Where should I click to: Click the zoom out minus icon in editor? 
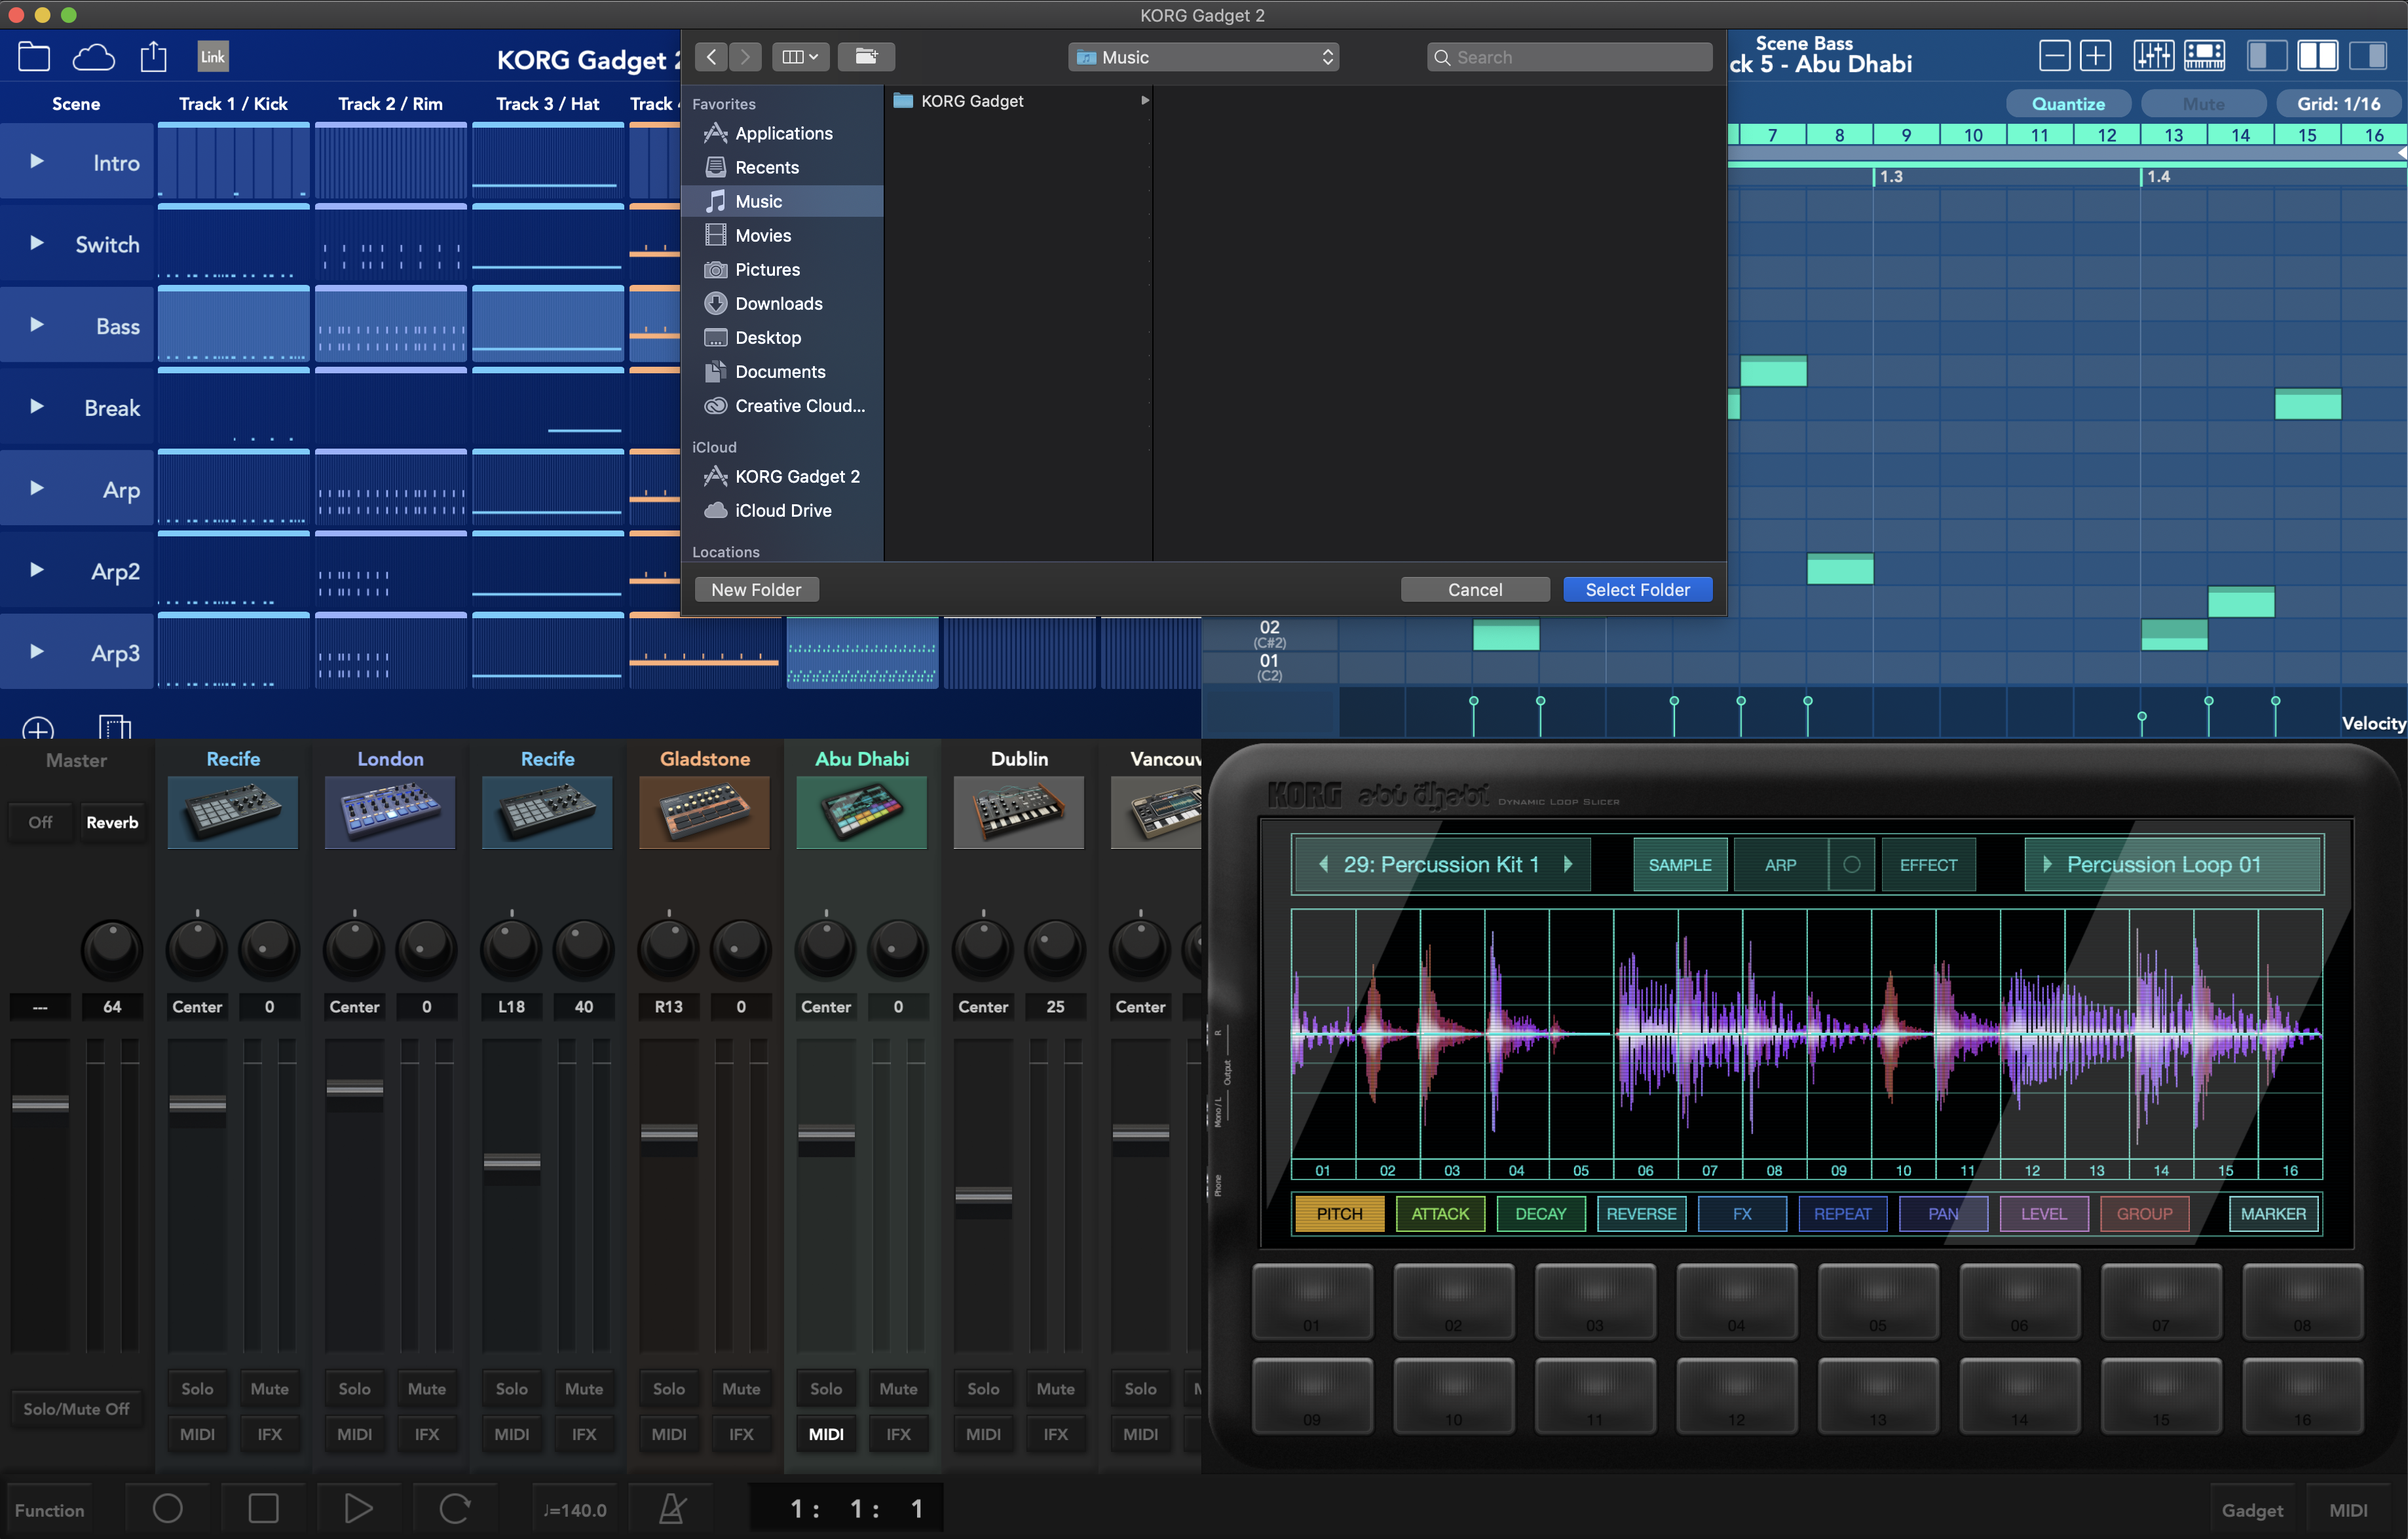2054,56
